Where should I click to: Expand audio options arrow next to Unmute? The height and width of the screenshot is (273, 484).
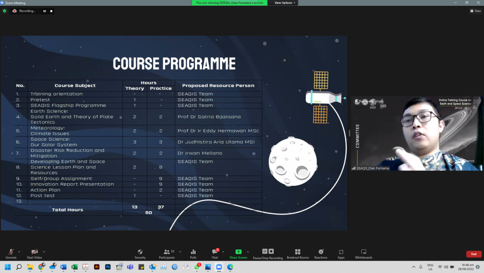tap(19, 251)
